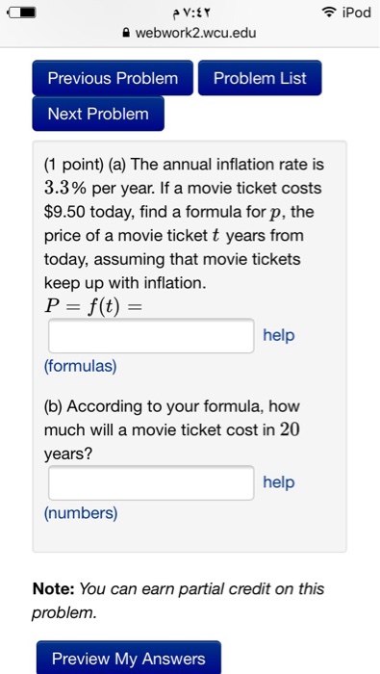The height and width of the screenshot is (674, 380).
Task: Tap the webwork2.wcu.edu address text
Action: point(196,33)
